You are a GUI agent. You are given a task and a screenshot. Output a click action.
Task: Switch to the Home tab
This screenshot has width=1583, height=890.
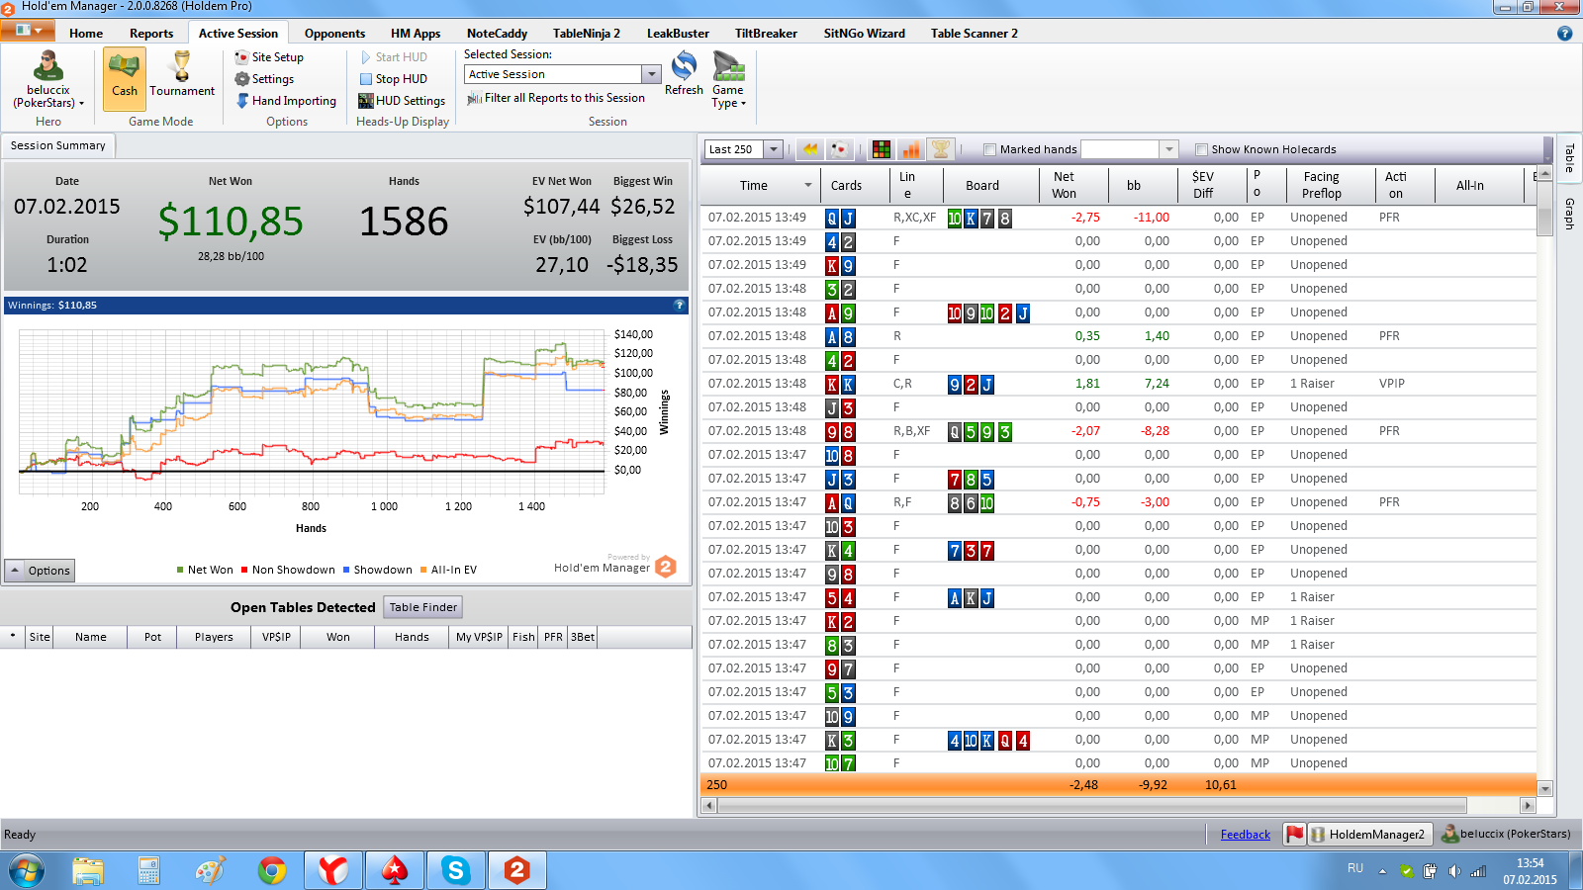[x=86, y=34]
